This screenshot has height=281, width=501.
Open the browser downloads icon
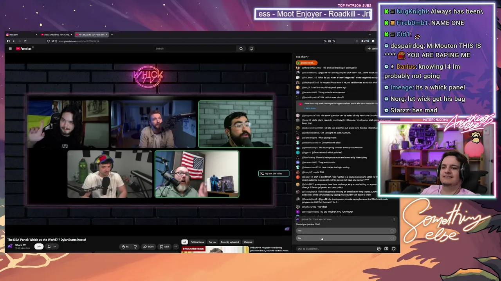point(357,41)
